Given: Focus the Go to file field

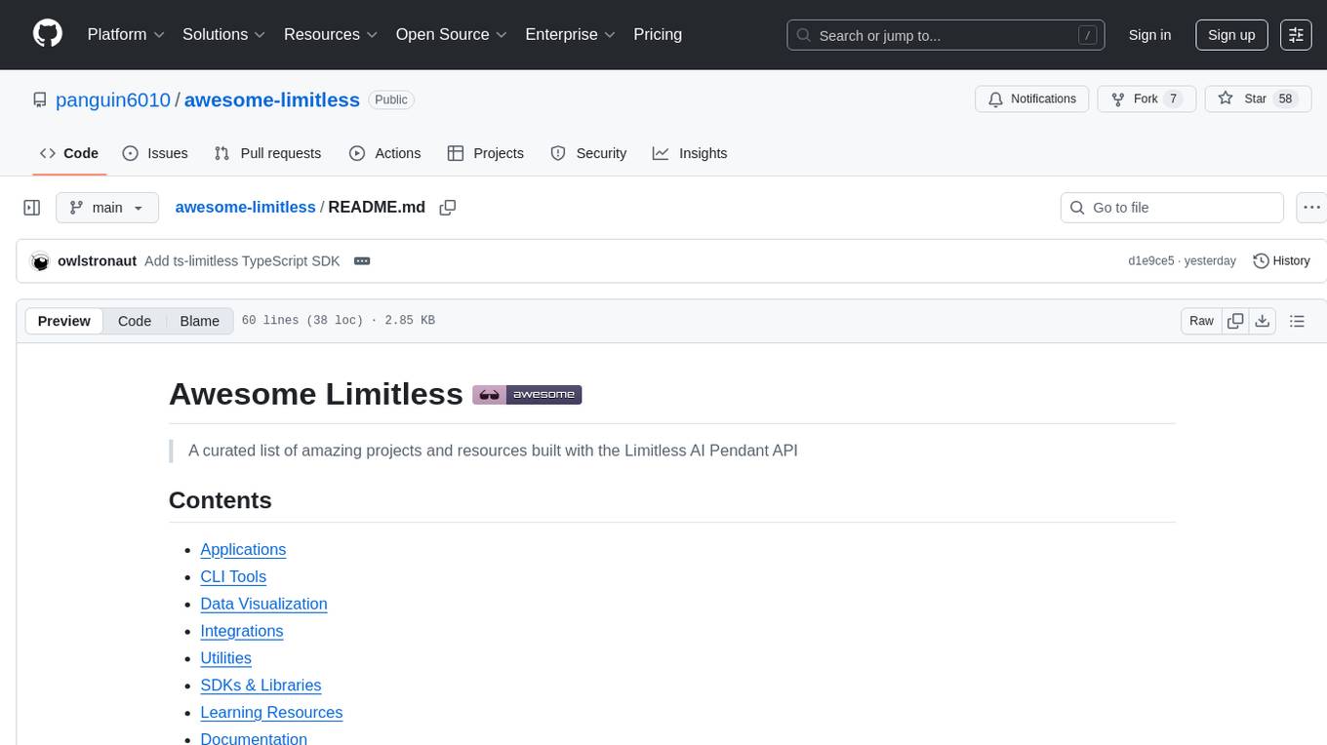Looking at the screenshot, I should pyautogui.click(x=1172, y=208).
